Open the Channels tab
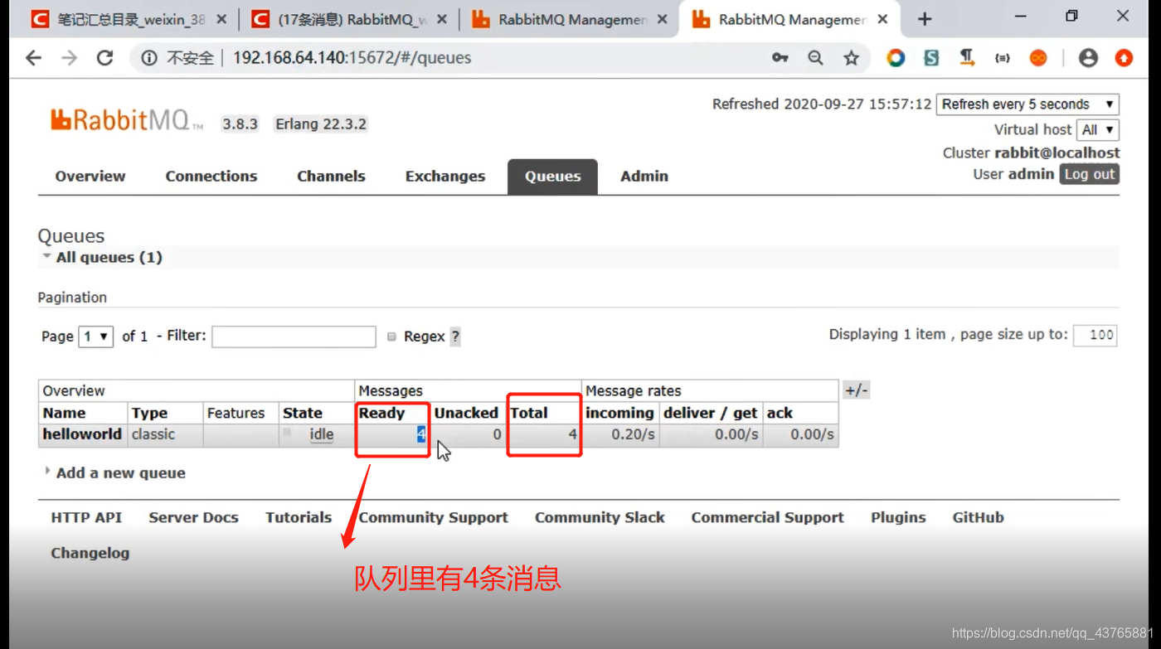 [331, 176]
